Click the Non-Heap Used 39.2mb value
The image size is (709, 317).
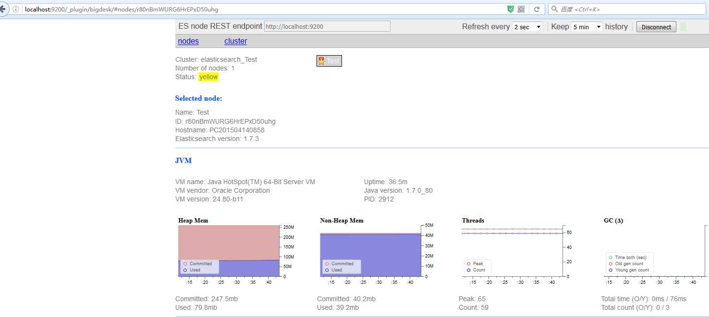(x=338, y=307)
